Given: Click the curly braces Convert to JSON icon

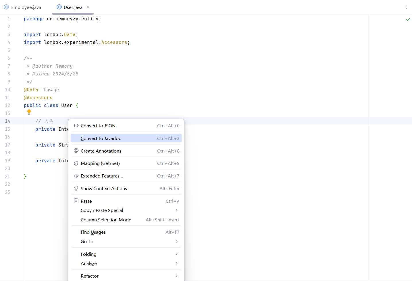Looking at the screenshot, I should (76, 125).
